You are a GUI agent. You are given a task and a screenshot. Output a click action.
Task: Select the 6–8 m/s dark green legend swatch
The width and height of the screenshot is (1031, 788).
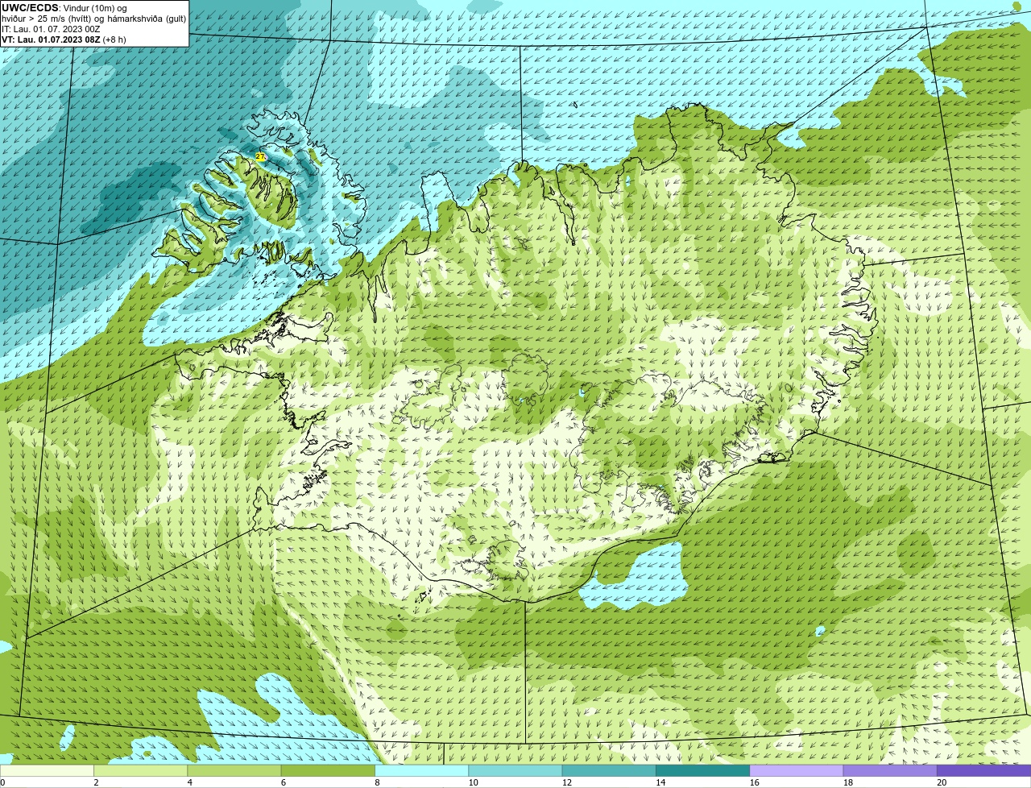tap(329, 771)
